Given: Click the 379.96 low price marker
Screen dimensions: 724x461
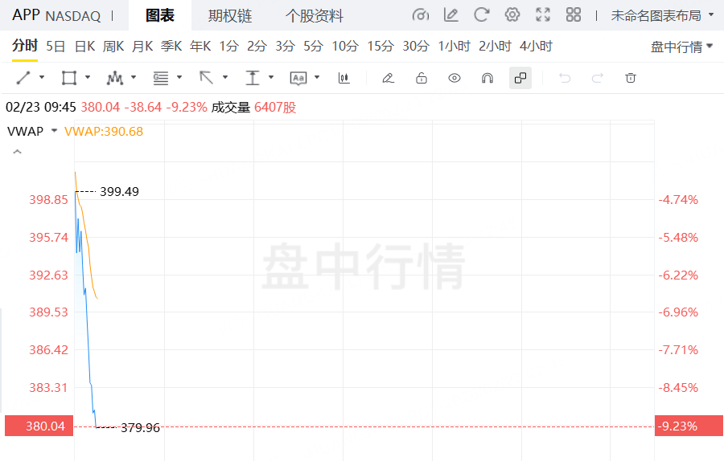Looking at the screenshot, I should click(140, 428).
